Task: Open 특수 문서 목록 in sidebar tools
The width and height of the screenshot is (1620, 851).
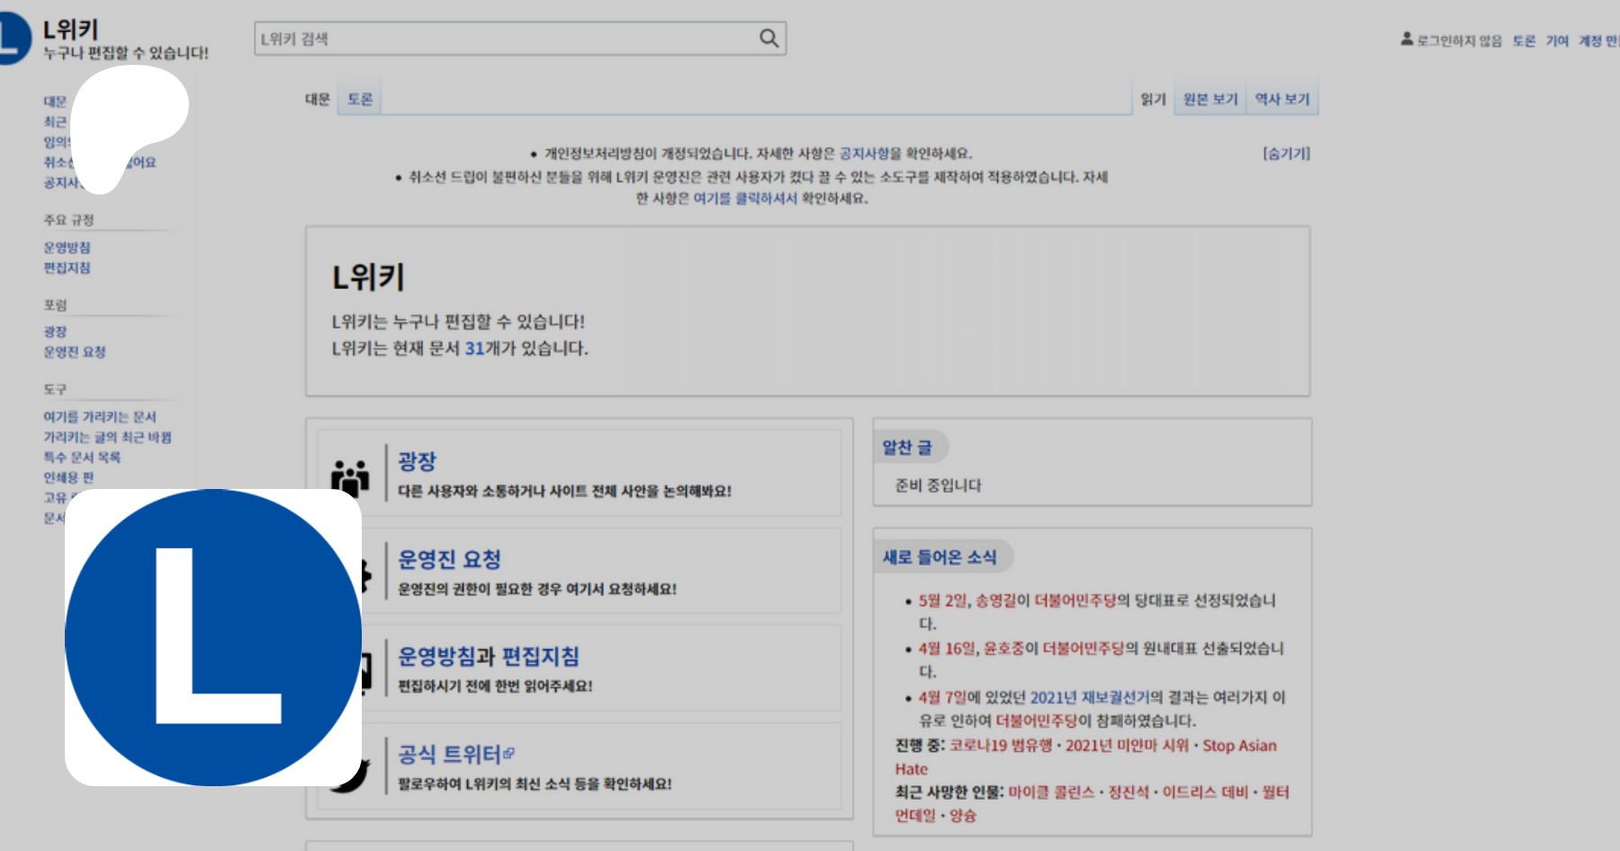Action: [x=82, y=457]
